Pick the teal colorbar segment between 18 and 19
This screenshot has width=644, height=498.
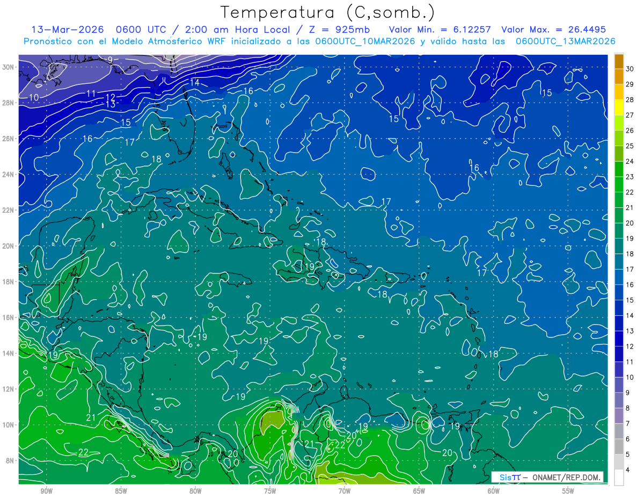(619, 247)
